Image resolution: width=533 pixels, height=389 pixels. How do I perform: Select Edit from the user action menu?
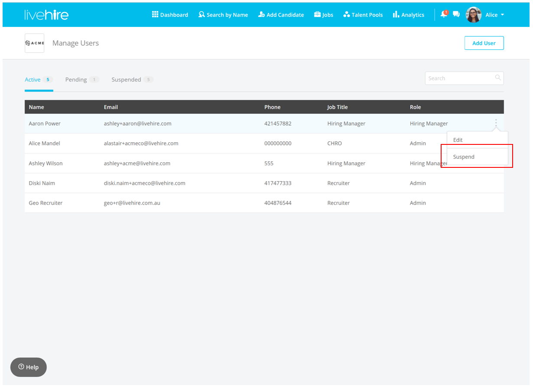click(x=458, y=140)
